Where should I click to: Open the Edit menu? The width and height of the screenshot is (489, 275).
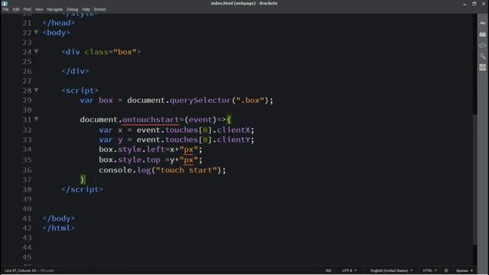16,9
